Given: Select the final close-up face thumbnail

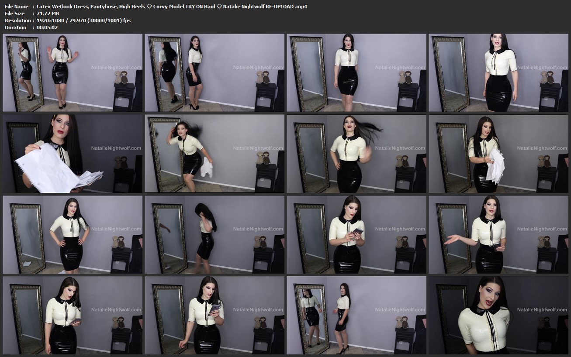Looking at the screenshot, I should [x=498, y=315].
